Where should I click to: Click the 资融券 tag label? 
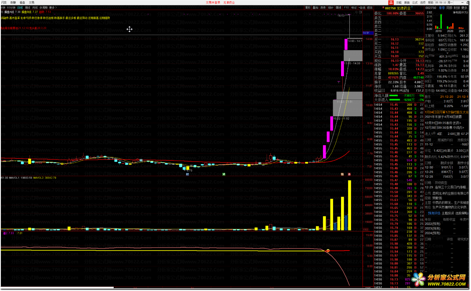coord(4,18)
